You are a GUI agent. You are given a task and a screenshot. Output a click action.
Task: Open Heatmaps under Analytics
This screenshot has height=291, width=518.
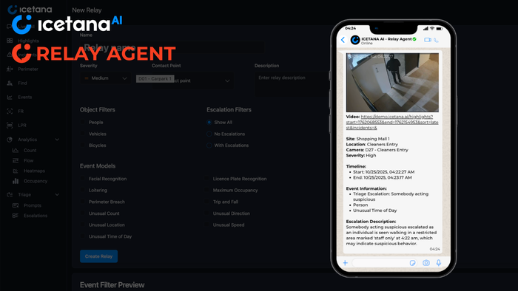[34, 171]
